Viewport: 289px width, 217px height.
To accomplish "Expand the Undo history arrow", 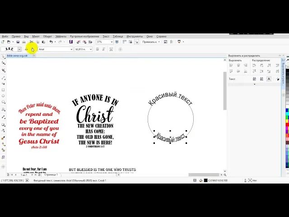I will coord(55,42).
